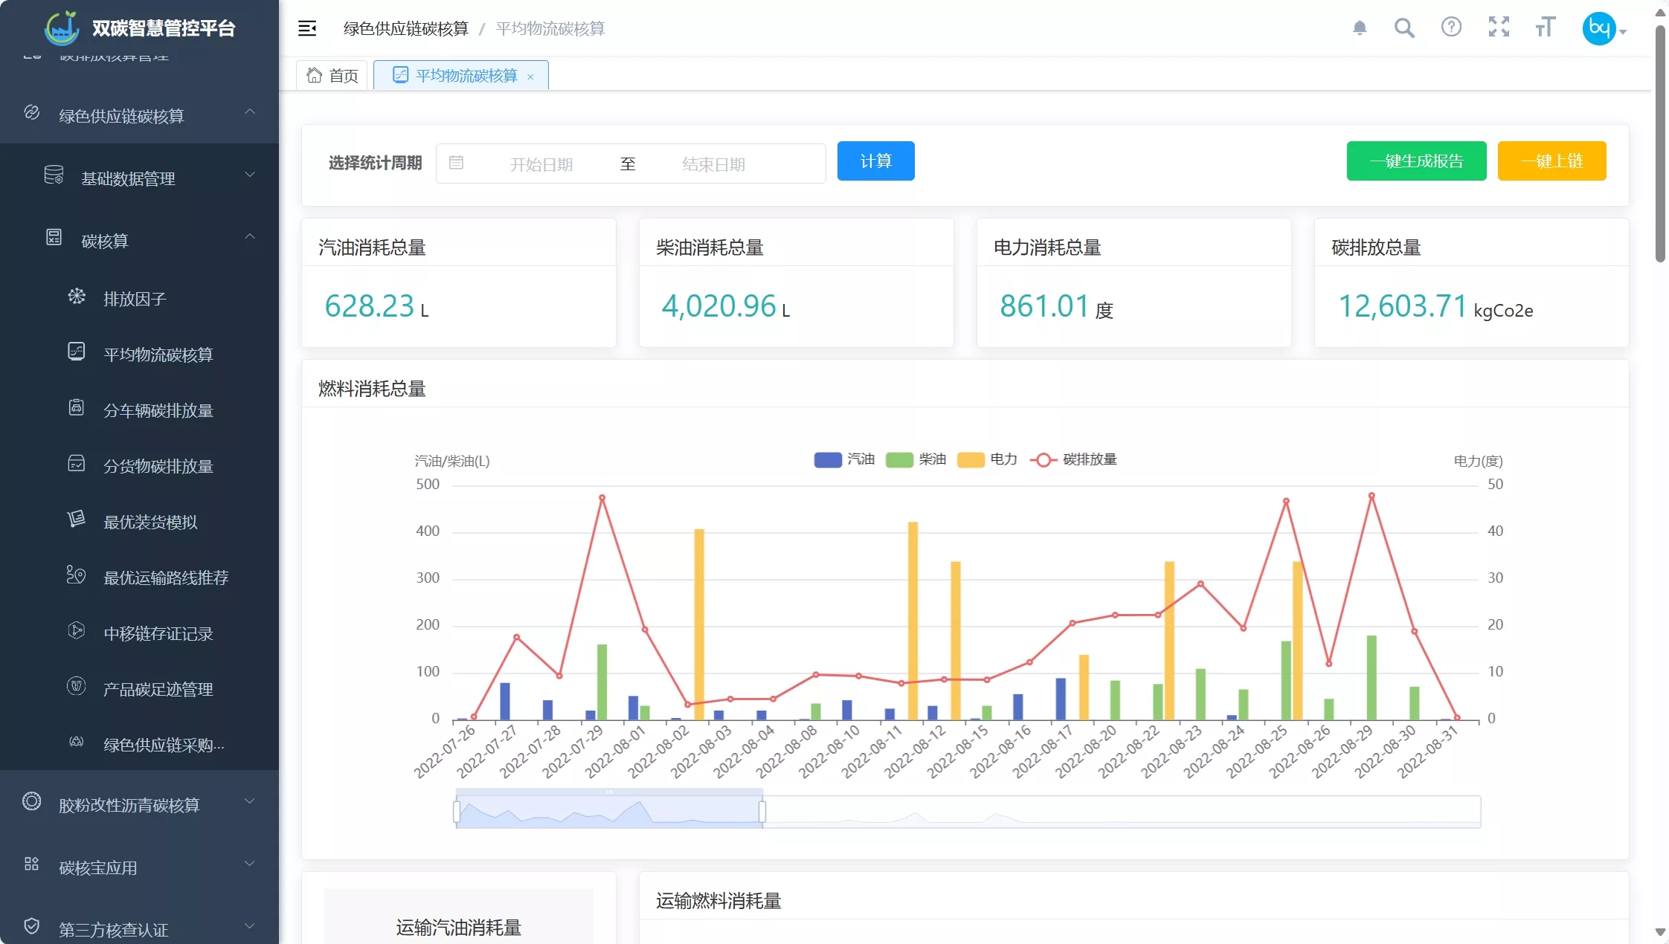1669x944 pixels.
Task: Click the 结束日期 input field
Action: [714, 164]
